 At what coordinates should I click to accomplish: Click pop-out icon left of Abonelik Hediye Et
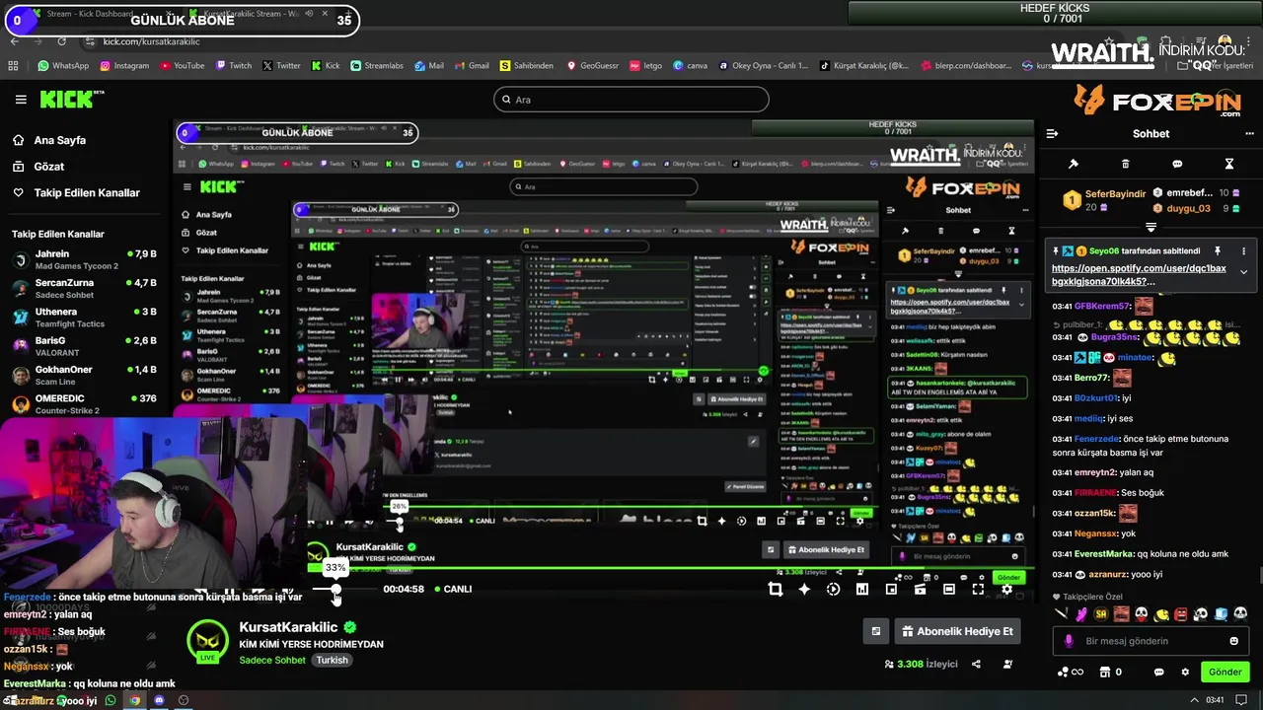(875, 631)
